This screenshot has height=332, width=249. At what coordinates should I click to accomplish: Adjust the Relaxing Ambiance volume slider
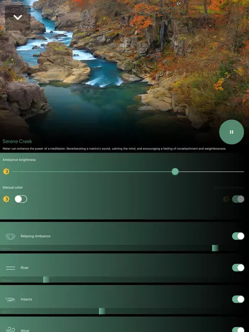pyautogui.click(x=215, y=248)
